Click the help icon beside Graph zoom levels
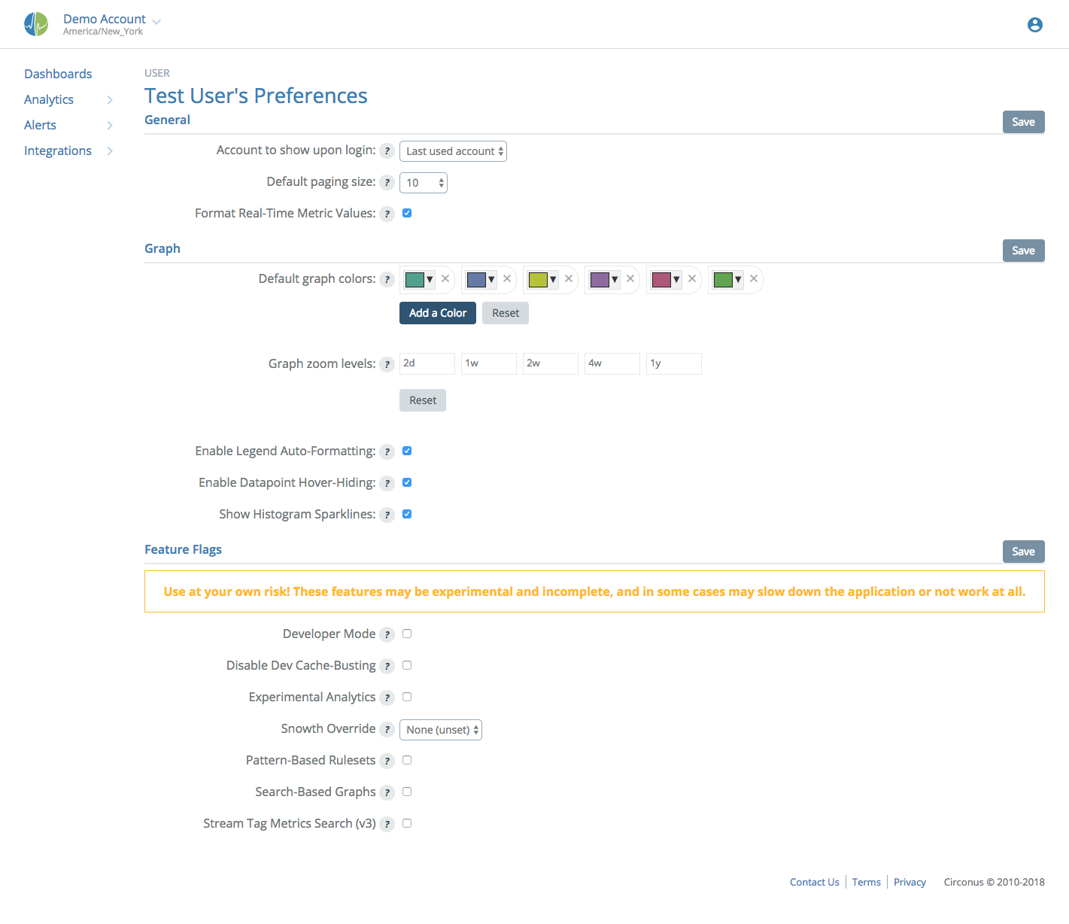Screen dimensions: 1069x924 tap(387, 363)
